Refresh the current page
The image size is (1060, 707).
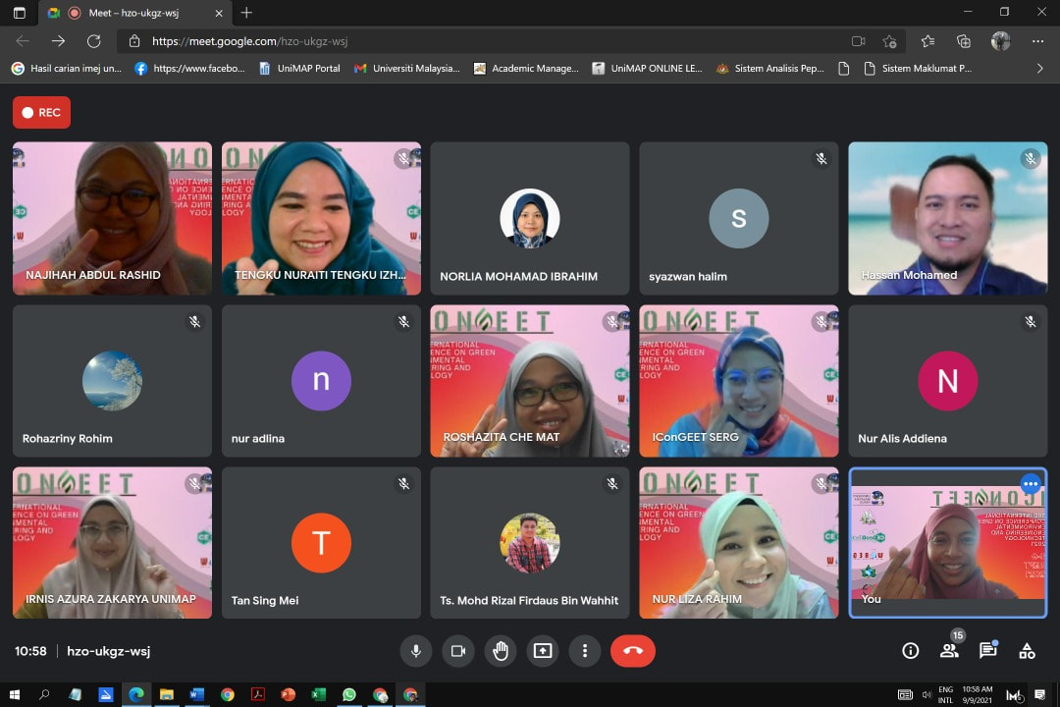click(94, 41)
